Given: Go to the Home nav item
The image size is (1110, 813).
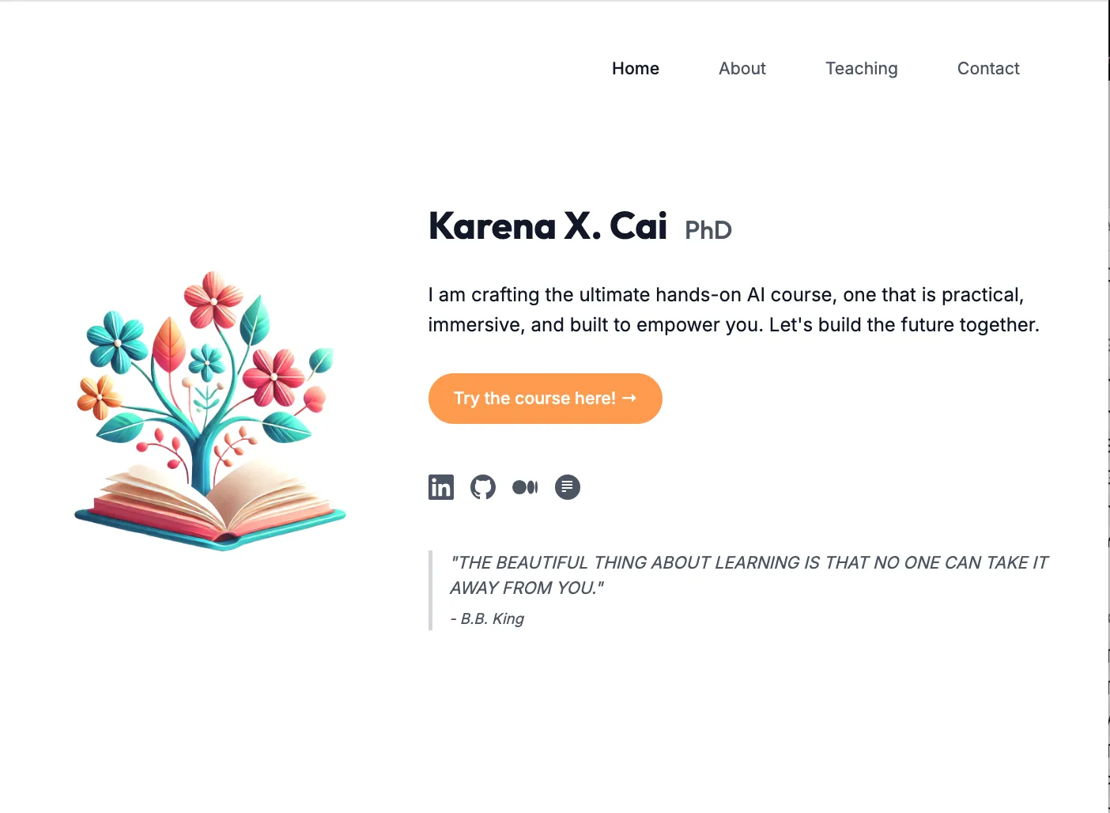Looking at the screenshot, I should pos(636,69).
